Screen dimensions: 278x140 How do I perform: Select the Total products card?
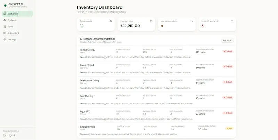(x=96, y=24)
